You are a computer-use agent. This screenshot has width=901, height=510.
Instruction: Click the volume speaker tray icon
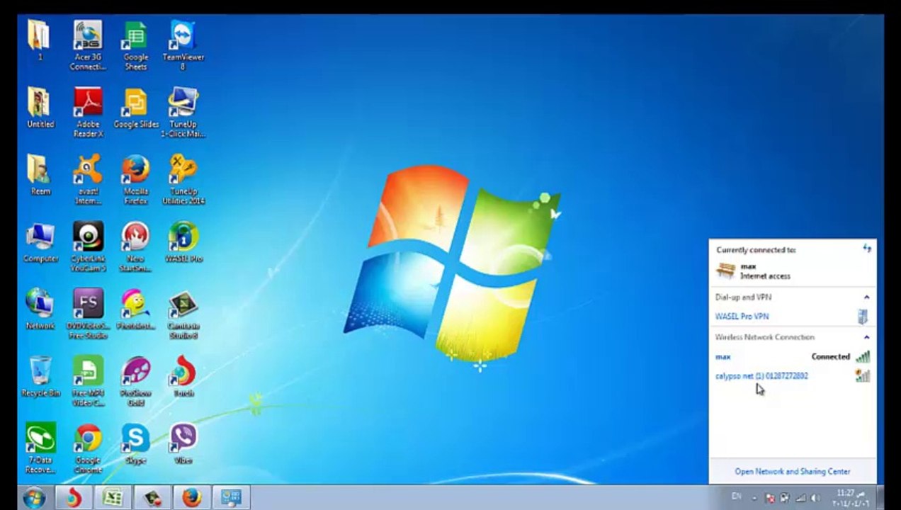coord(815,498)
